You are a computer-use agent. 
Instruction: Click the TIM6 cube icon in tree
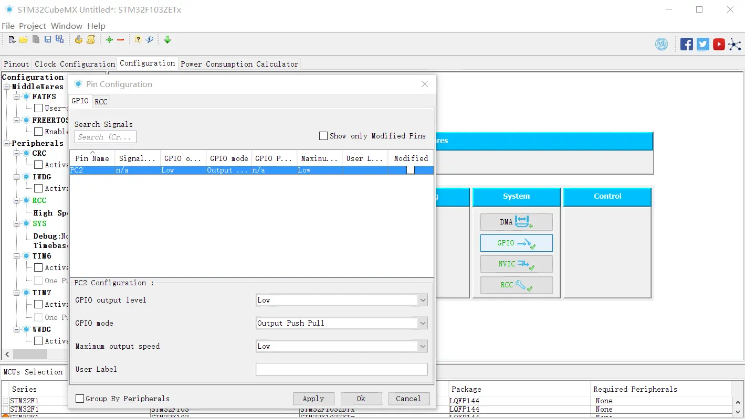click(x=26, y=256)
